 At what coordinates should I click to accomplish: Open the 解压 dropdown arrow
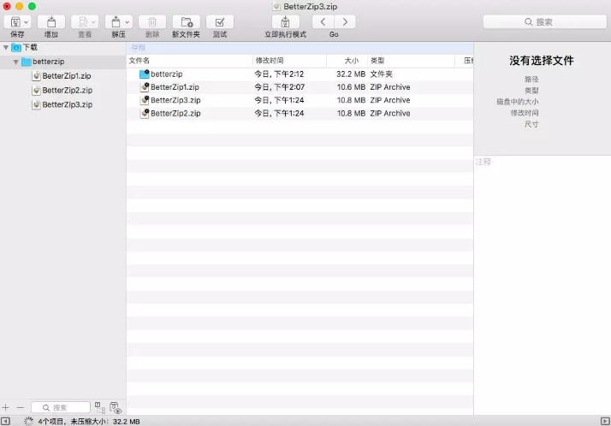tap(127, 22)
